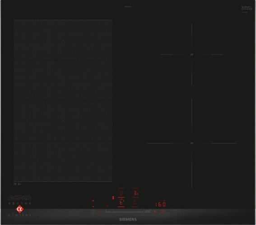Tap the lower right cooking zone center marker
Screen dimensions: 256x225
(192, 143)
